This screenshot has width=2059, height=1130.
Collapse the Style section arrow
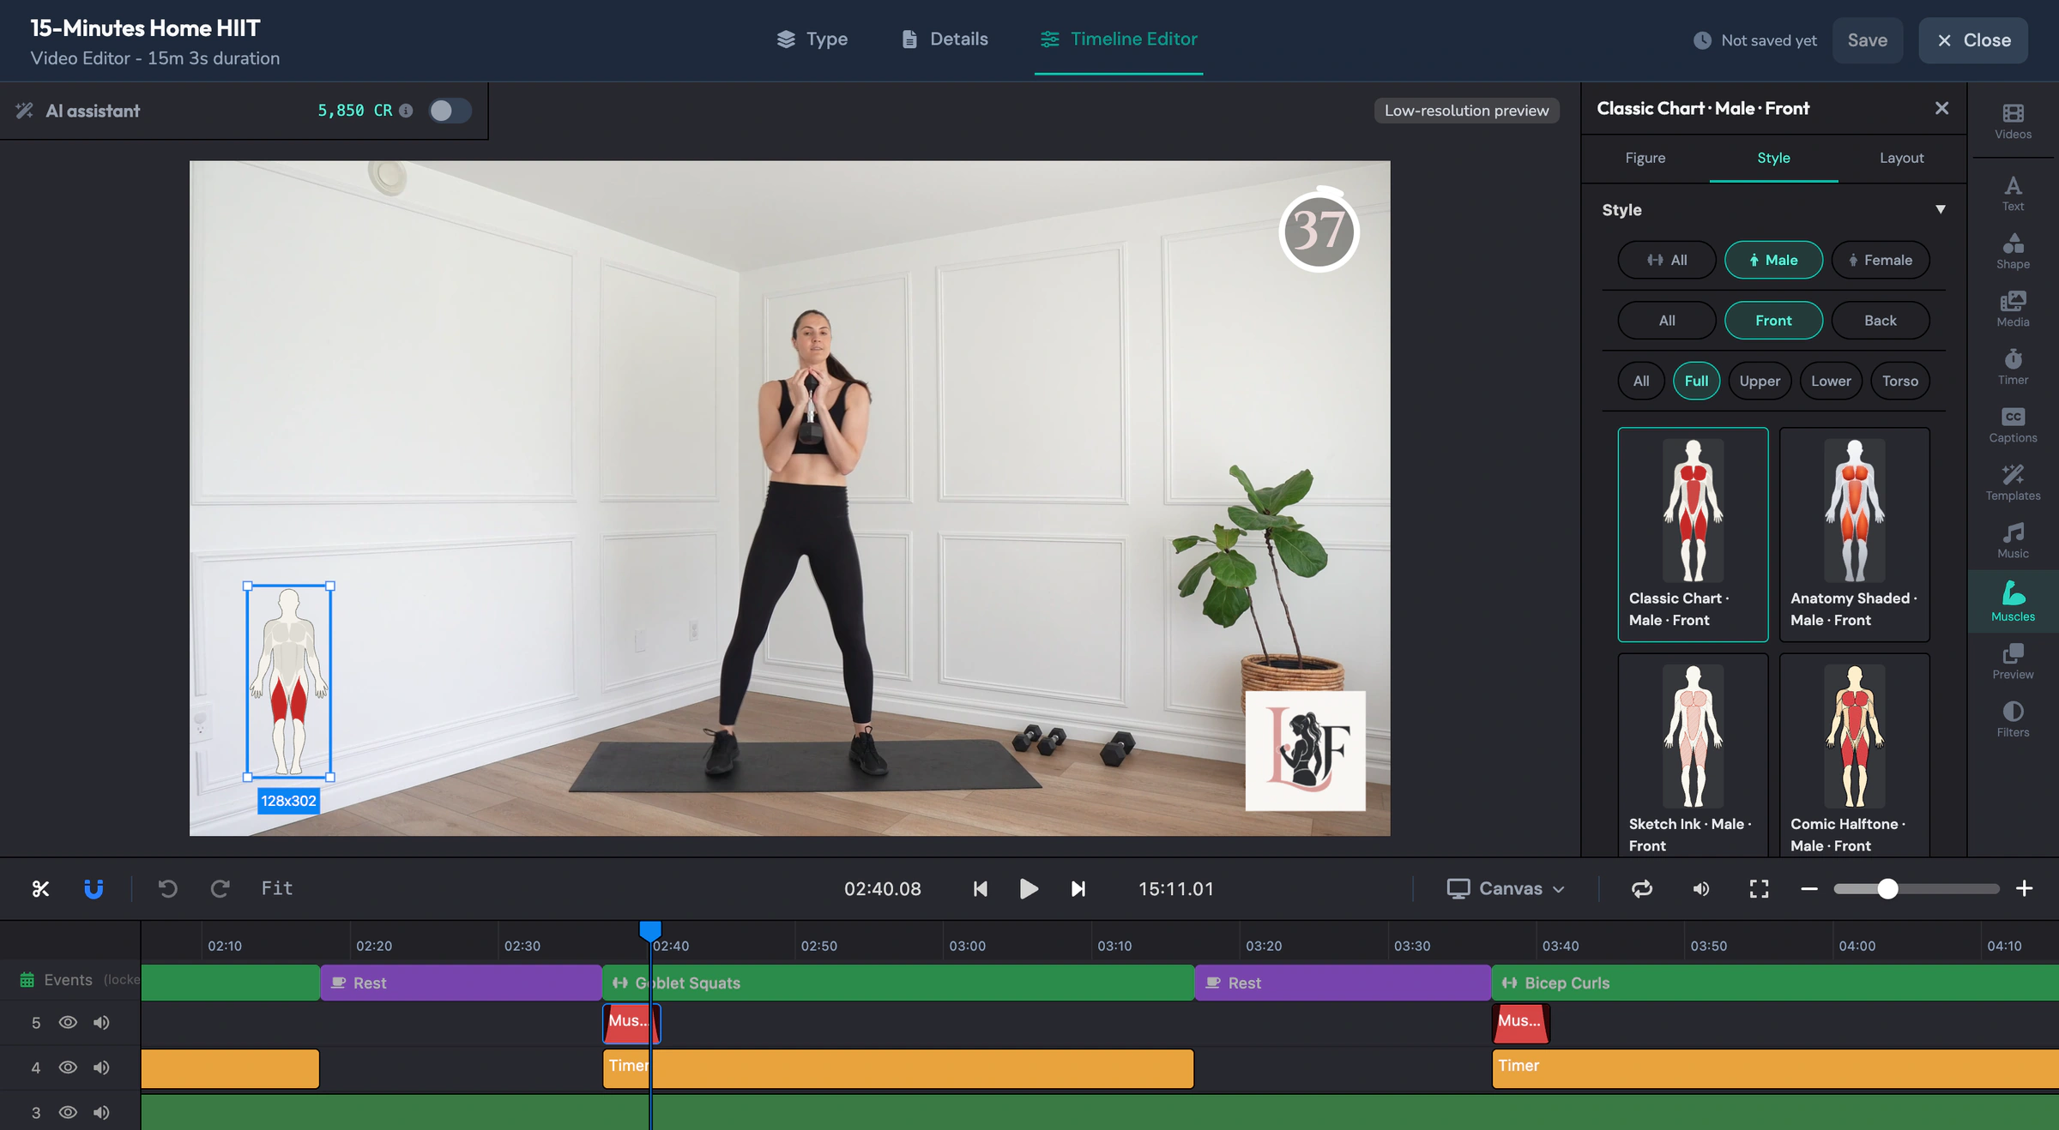pyautogui.click(x=1941, y=209)
